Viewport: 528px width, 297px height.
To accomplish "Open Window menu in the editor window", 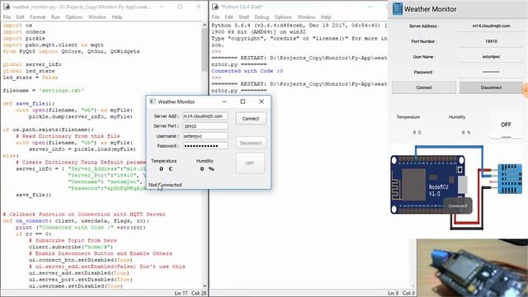I will click(x=97, y=16).
